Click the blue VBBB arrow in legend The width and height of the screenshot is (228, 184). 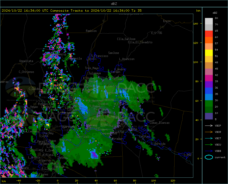(x=209, y=151)
